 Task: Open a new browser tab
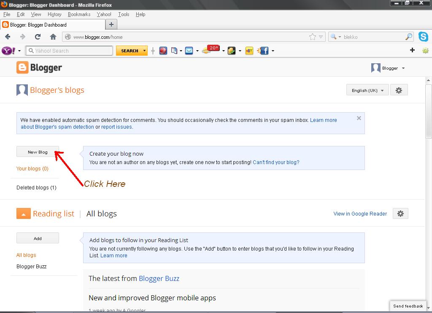tap(111, 24)
